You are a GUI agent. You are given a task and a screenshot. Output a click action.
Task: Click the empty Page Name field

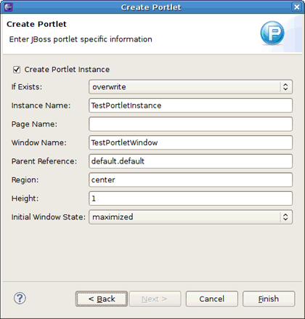click(x=190, y=124)
